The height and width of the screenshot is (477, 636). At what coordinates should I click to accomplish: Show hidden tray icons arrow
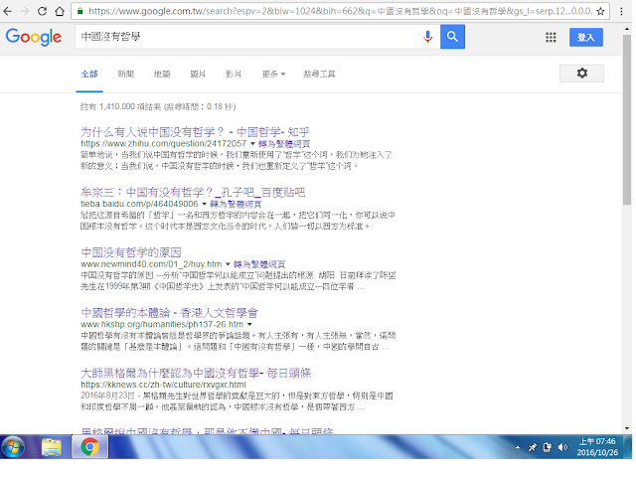click(517, 447)
